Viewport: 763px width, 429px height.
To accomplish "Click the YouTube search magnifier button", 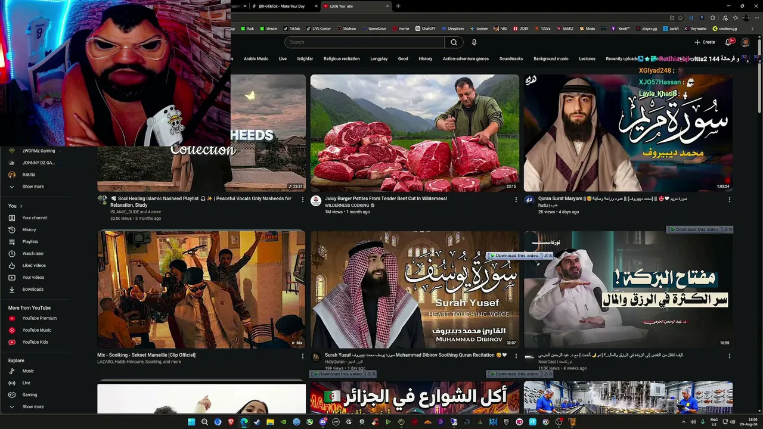I will 454,42.
